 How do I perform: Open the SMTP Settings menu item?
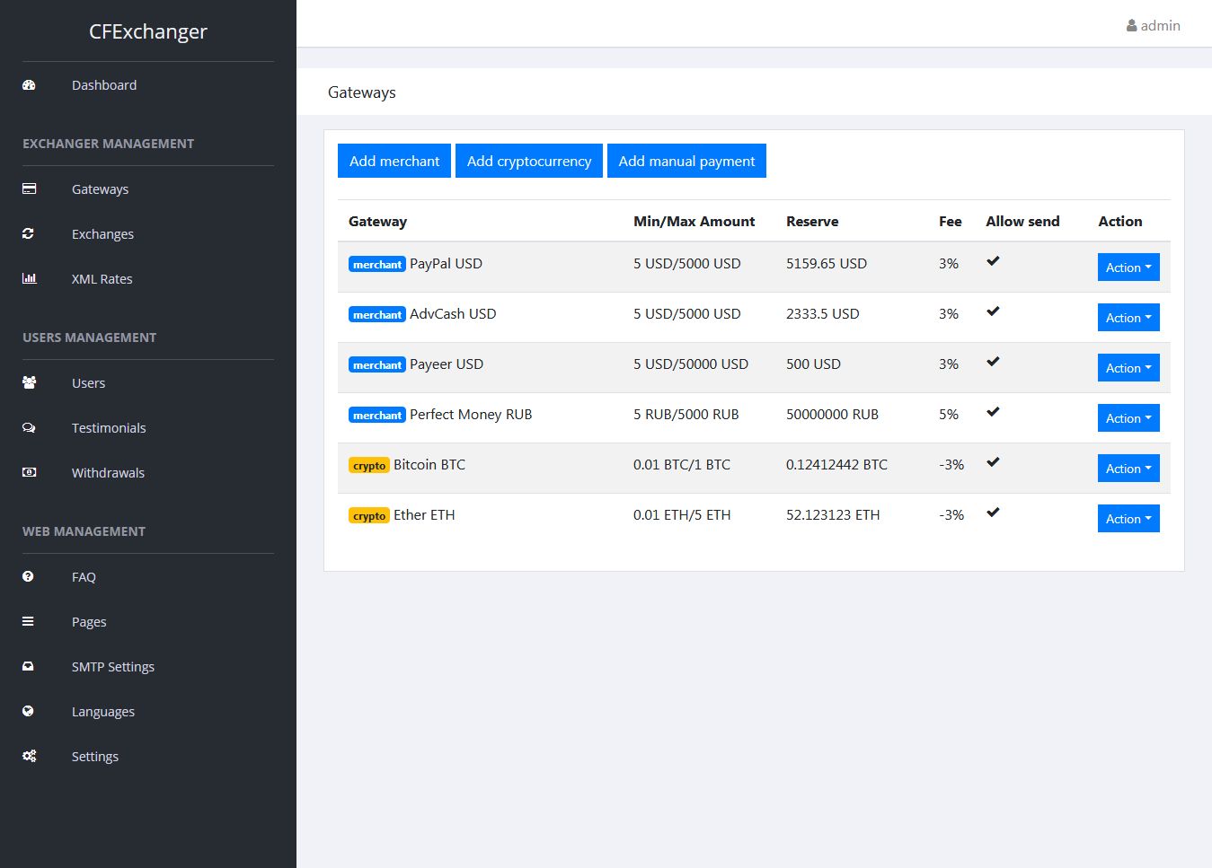point(113,667)
